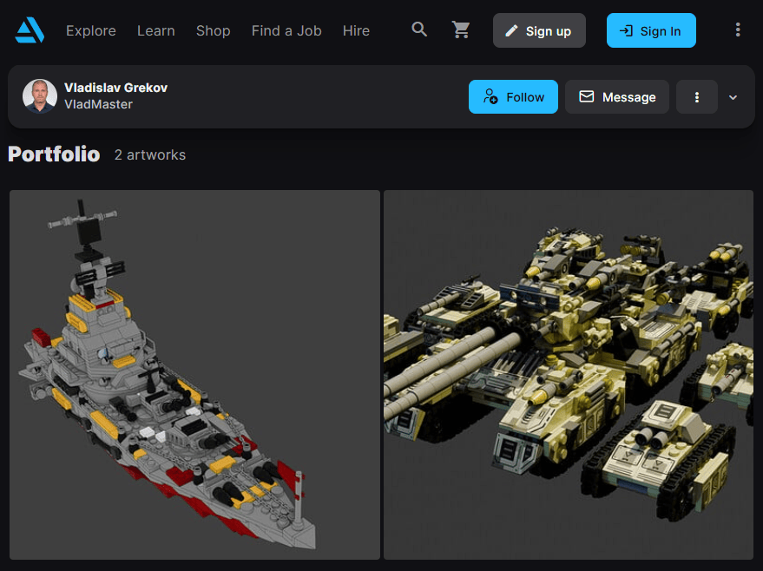
Task: Go to the Shop section
Action: click(x=213, y=30)
